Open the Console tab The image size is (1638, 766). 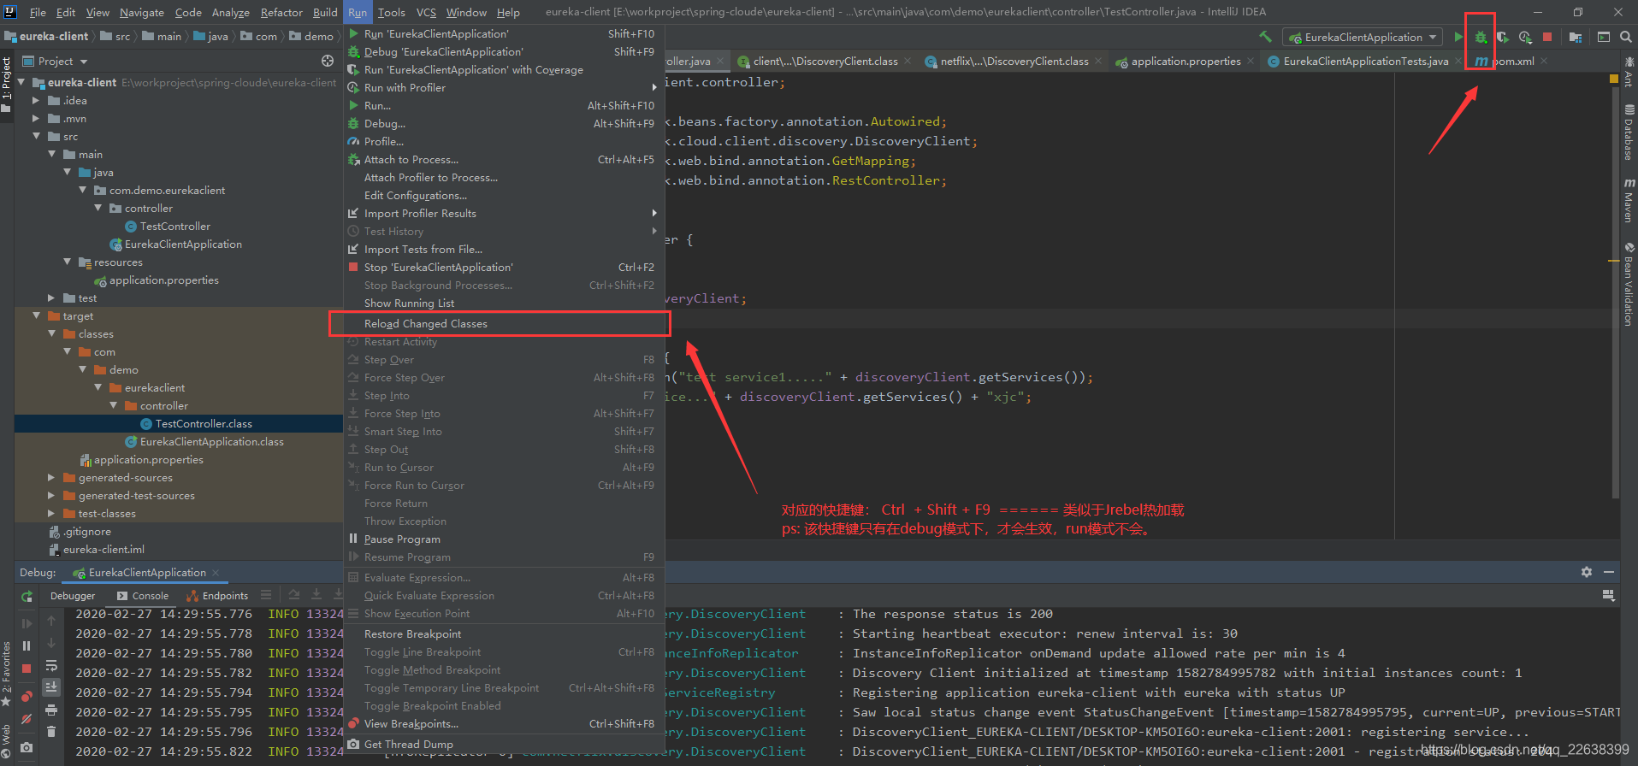coord(143,596)
